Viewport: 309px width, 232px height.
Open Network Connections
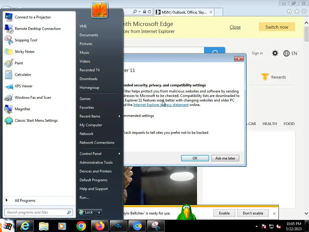point(97,143)
